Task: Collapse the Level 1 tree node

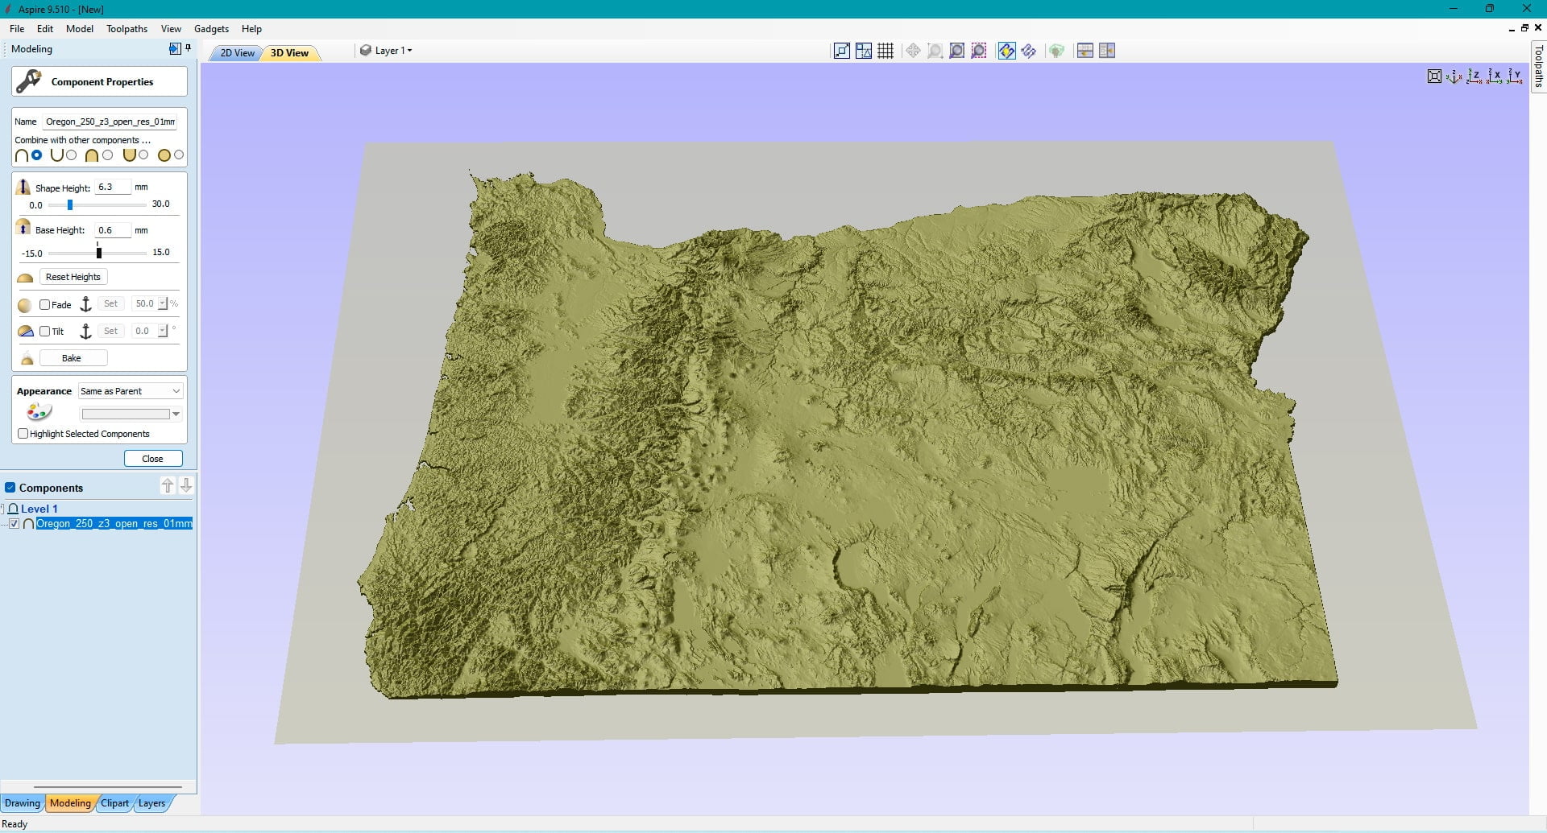Action: [x=2, y=509]
